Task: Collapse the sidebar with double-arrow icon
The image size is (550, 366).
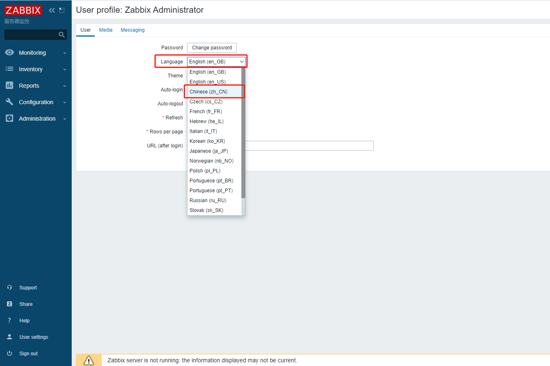Action: (x=52, y=10)
